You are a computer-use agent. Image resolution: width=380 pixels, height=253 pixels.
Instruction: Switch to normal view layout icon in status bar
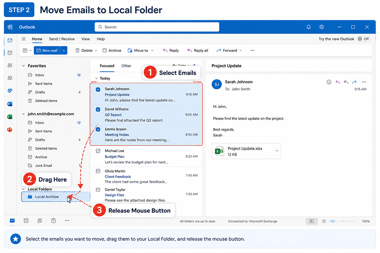pyautogui.click(x=312, y=221)
